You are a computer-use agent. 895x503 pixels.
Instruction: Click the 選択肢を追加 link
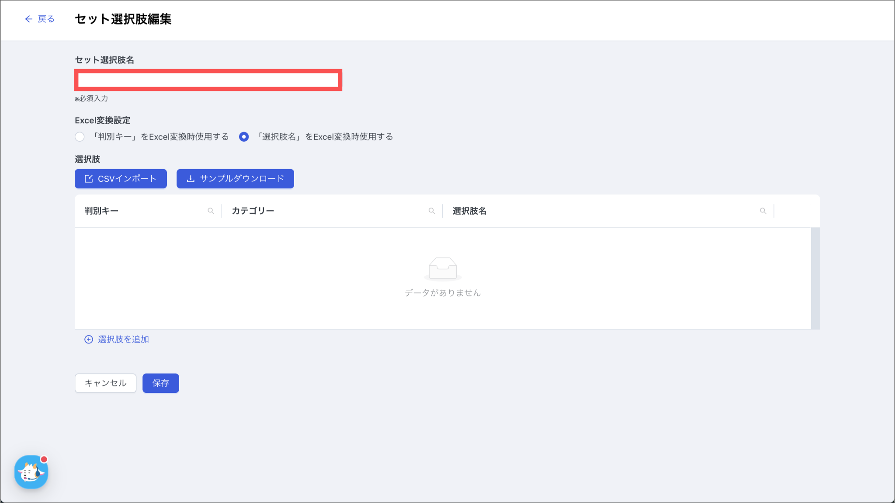pos(123,340)
